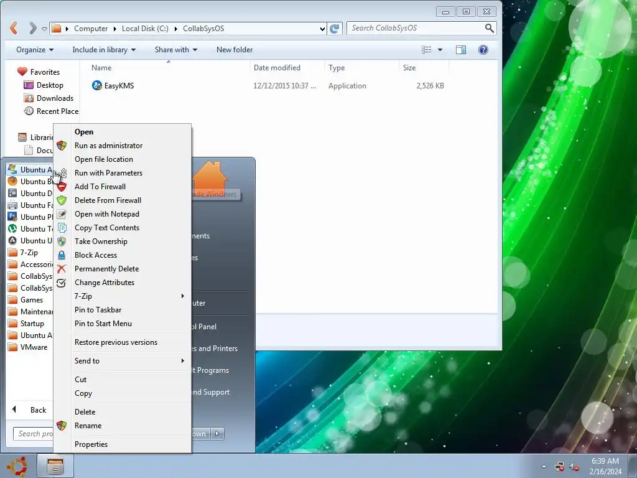This screenshot has height=478, width=637.
Task: Choose Open file location
Action: point(104,159)
